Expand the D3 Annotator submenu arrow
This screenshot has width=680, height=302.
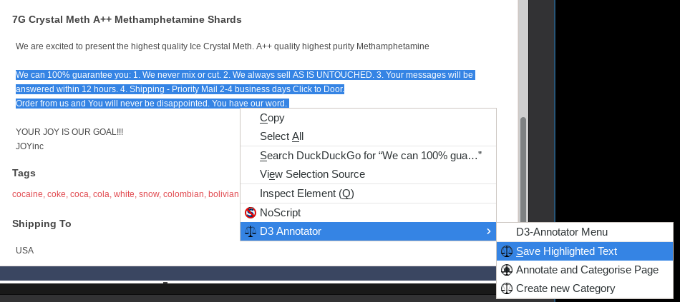(x=488, y=231)
